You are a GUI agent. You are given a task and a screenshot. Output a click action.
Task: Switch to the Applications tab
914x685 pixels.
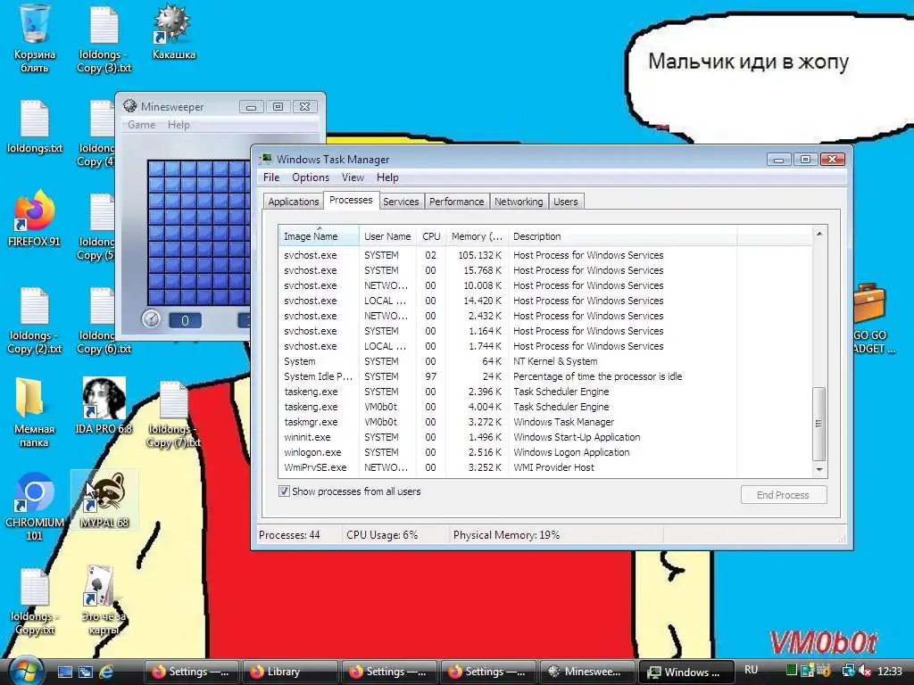[x=293, y=201]
